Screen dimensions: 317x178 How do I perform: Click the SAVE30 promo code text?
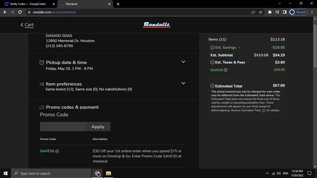(x=47, y=151)
